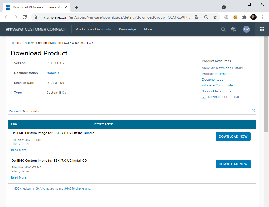
Task: Click the tab search dropdown arrow
Action: (x=224, y=7)
